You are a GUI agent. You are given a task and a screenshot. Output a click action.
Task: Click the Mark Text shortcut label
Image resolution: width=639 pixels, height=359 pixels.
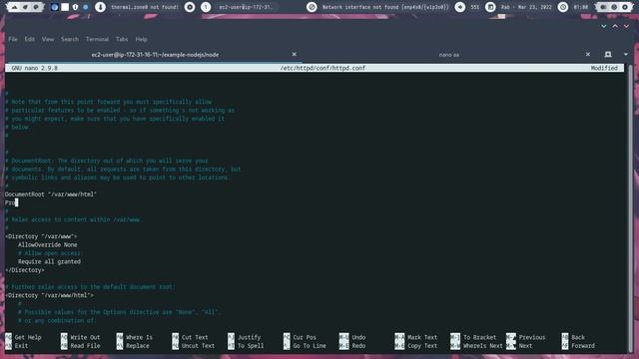(422, 337)
